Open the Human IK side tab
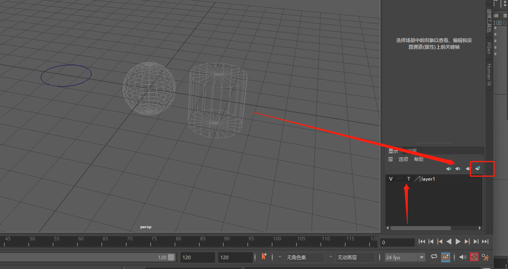The height and width of the screenshot is (269, 508). pos(489,75)
